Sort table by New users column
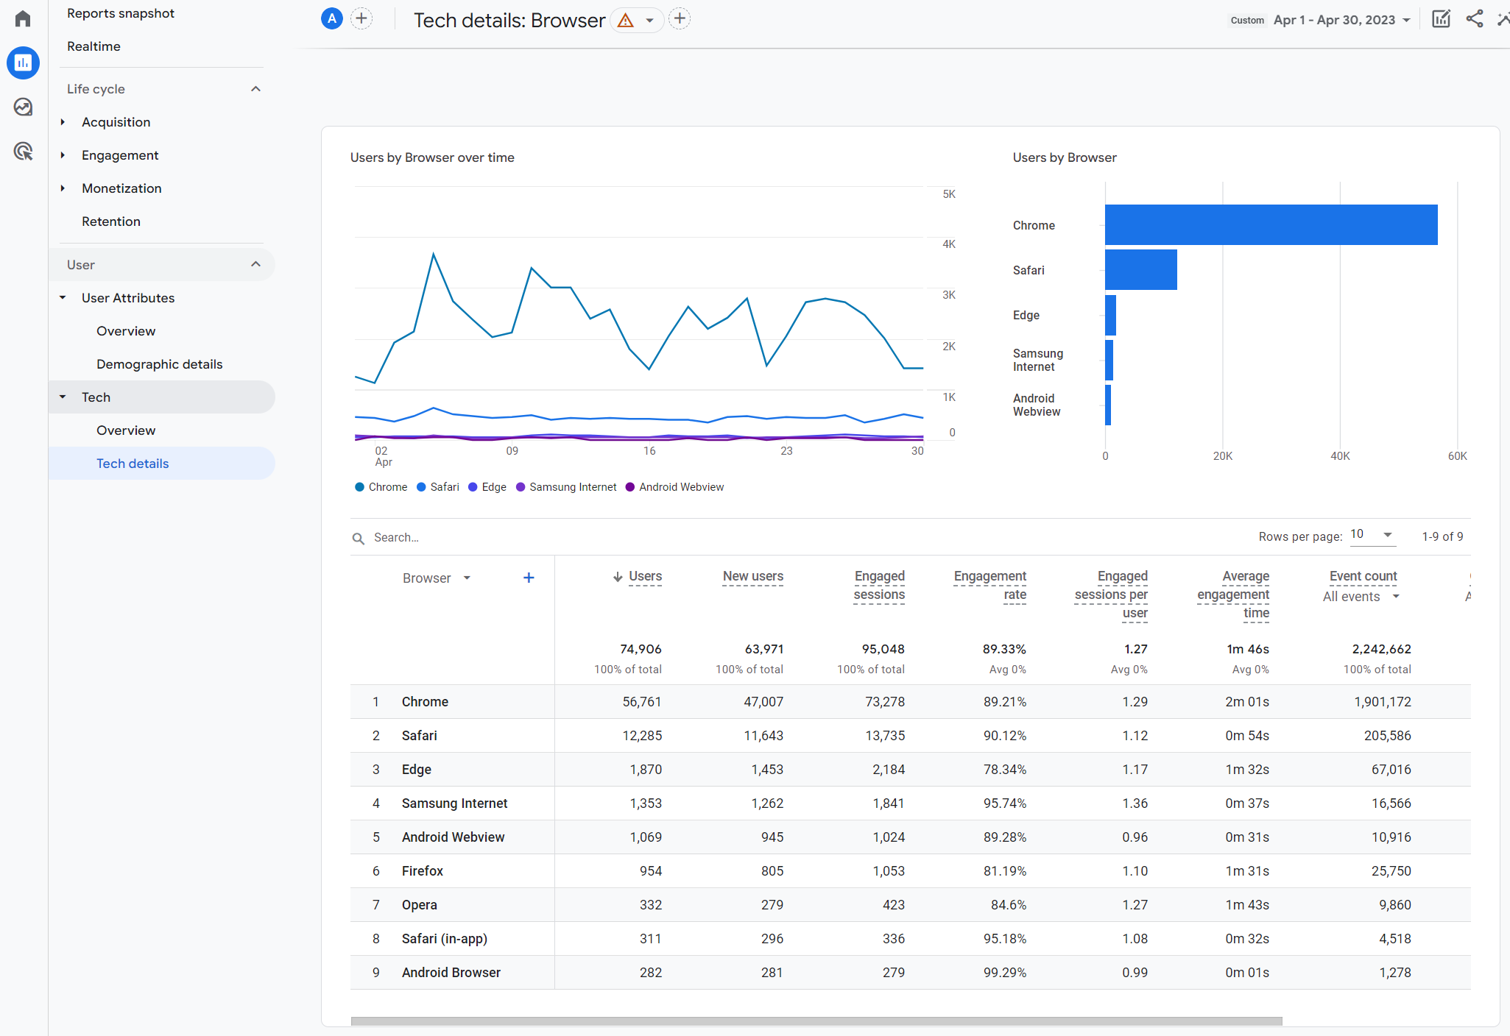Image resolution: width=1510 pixels, height=1036 pixels. (x=752, y=576)
